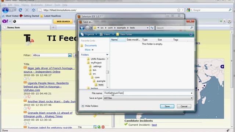Collapse the Folders pane chevron
The image size is (235, 132).
pos(107,55)
